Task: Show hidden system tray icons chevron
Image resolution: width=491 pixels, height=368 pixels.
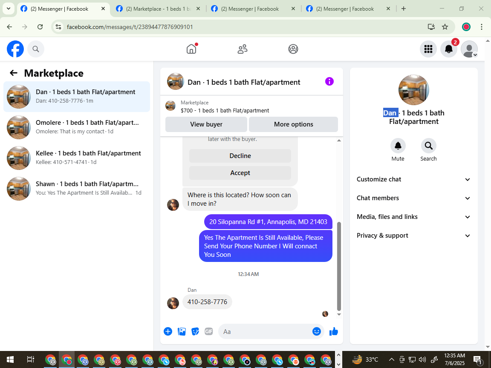Action: [x=391, y=359]
